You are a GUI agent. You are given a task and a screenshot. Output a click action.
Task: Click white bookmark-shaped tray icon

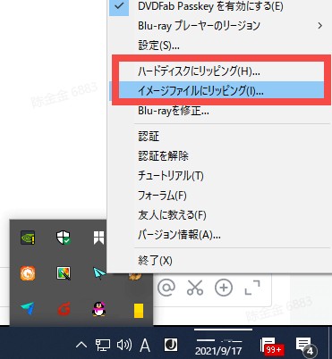pyautogui.click(x=98, y=238)
